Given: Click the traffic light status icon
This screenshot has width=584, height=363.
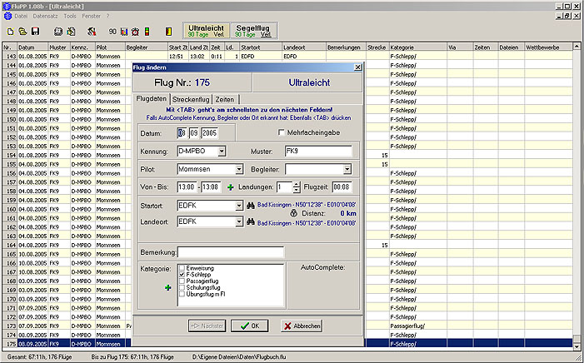Looking at the screenshot, I should [x=147, y=32].
